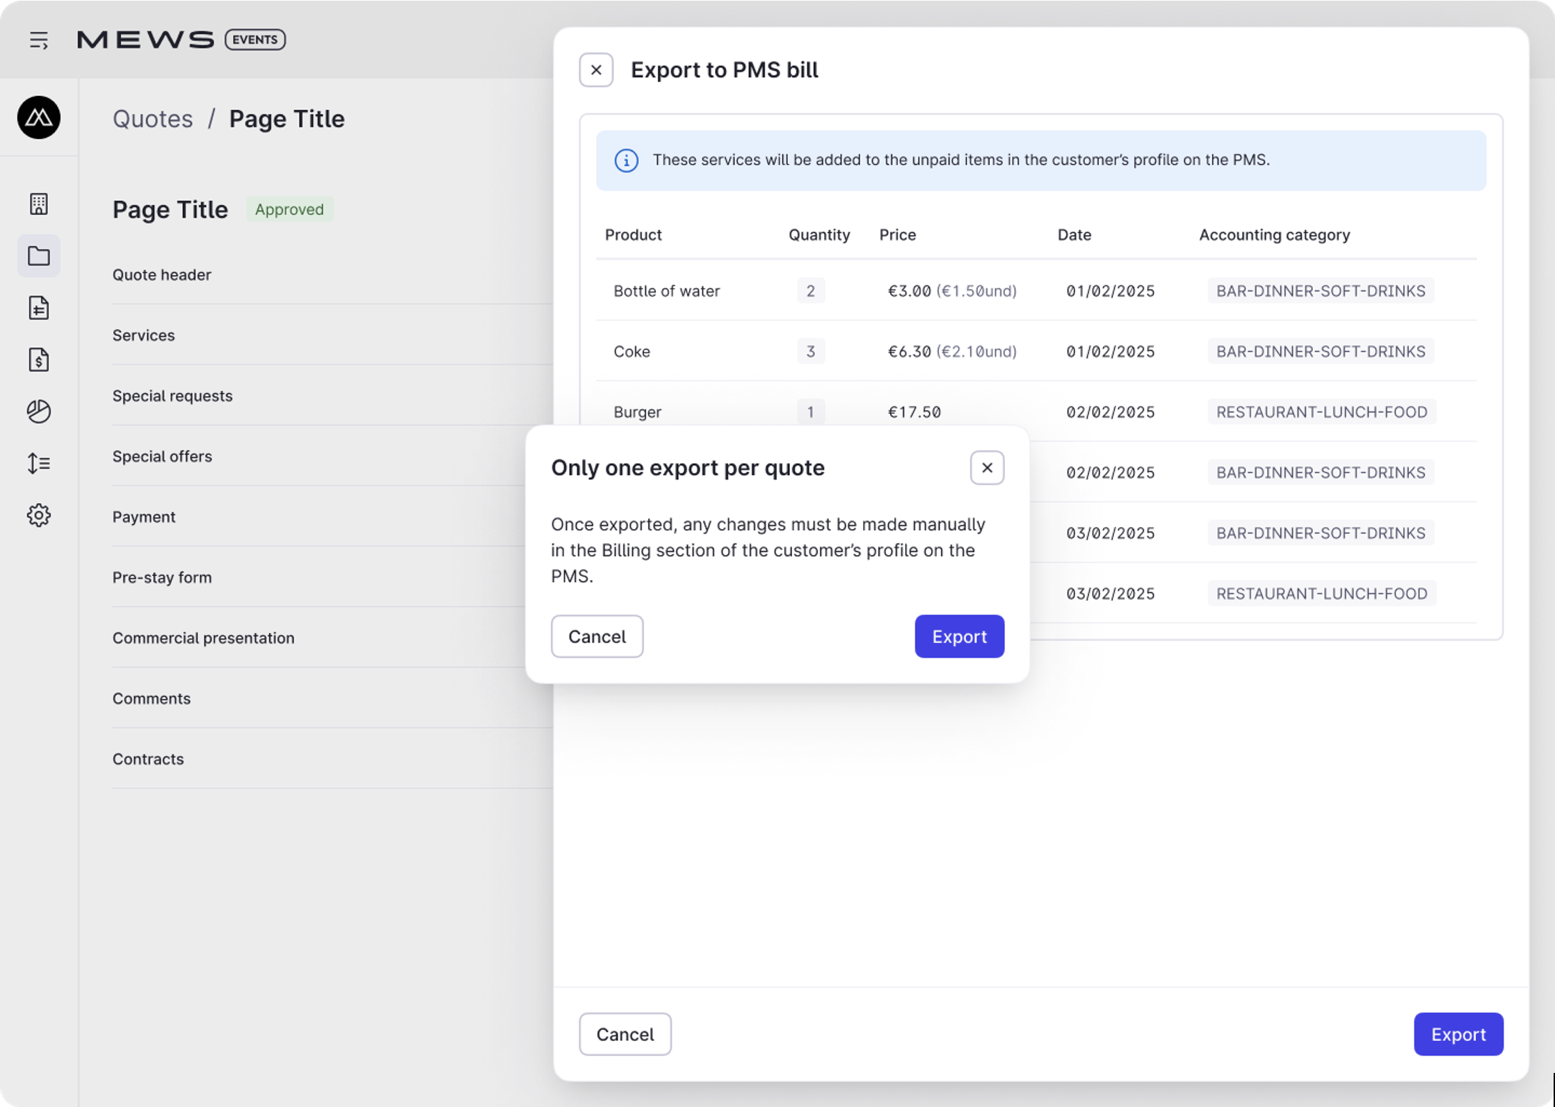Screen dimensions: 1555x1107
Task: Click the €6.30 price value
Action: click(909, 351)
